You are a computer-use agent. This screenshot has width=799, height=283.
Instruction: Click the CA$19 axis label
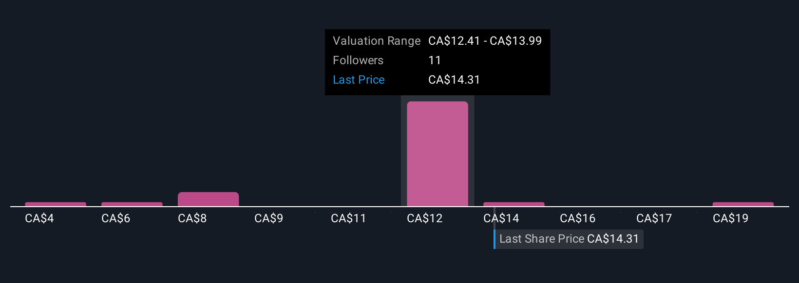731,218
